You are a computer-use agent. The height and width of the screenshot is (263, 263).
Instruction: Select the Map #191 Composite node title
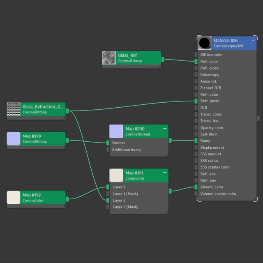coord(135,173)
